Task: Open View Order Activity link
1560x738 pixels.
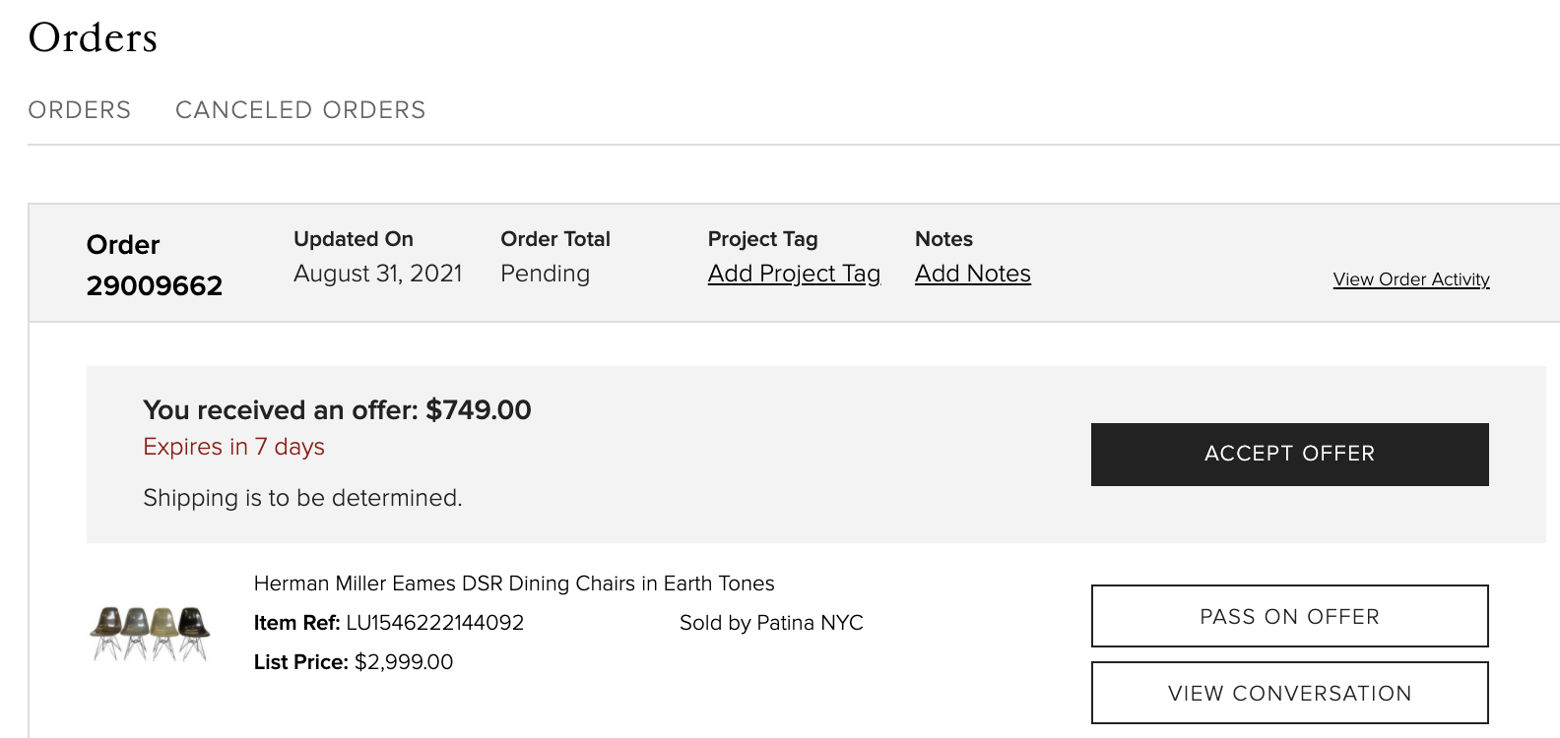Action: (x=1411, y=279)
